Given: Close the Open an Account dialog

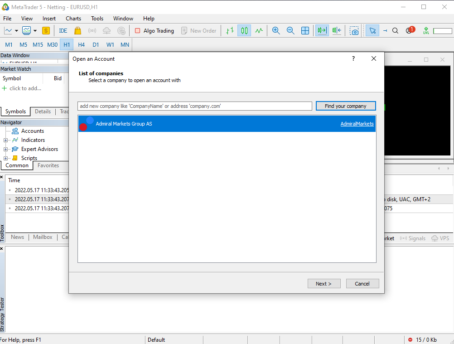Looking at the screenshot, I should click(373, 59).
